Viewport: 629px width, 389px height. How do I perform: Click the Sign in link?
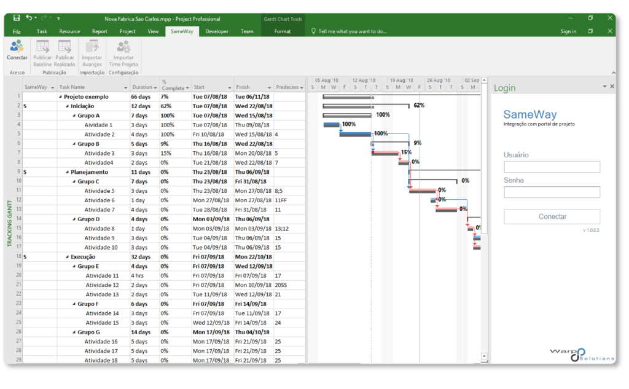[x=568, y=31]
